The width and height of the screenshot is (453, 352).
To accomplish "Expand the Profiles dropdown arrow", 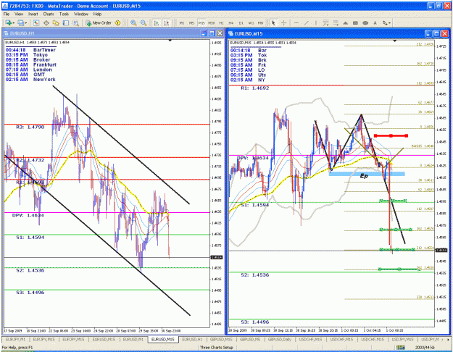I will [x=26, y=23].
